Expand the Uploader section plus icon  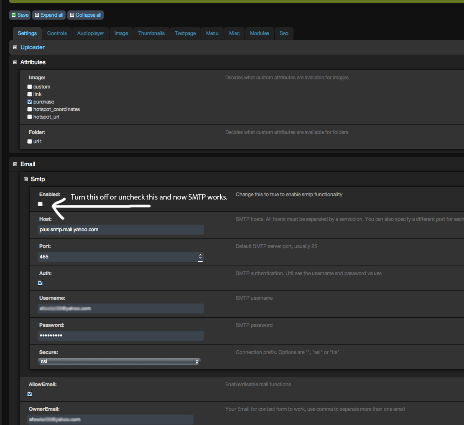(x=15, y=48)
